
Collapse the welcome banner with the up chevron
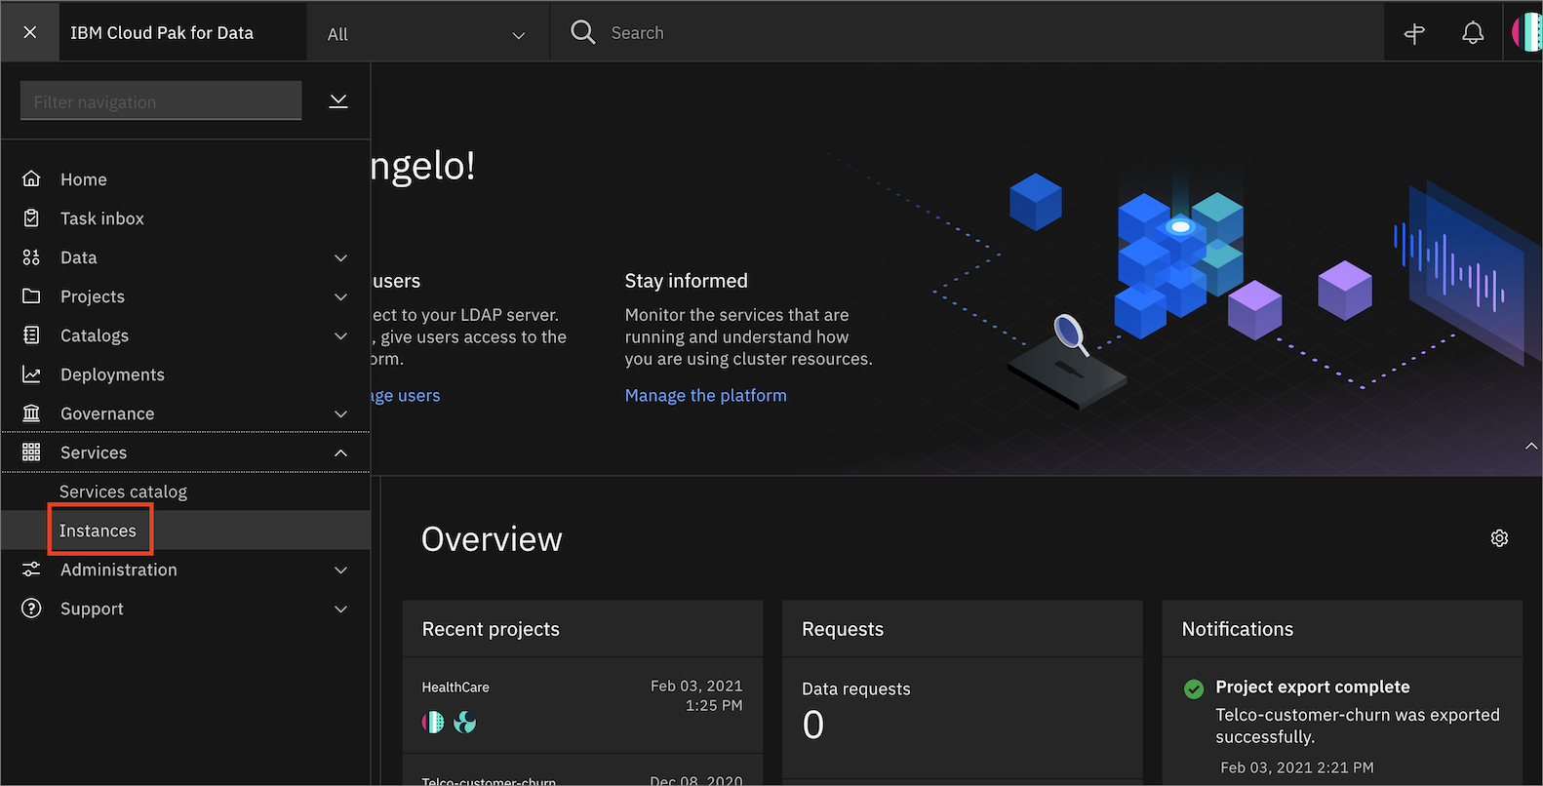click(x=1530, y=446)
